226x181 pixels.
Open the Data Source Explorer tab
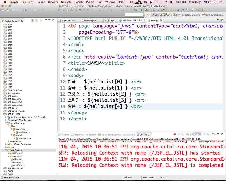(109, 135)
